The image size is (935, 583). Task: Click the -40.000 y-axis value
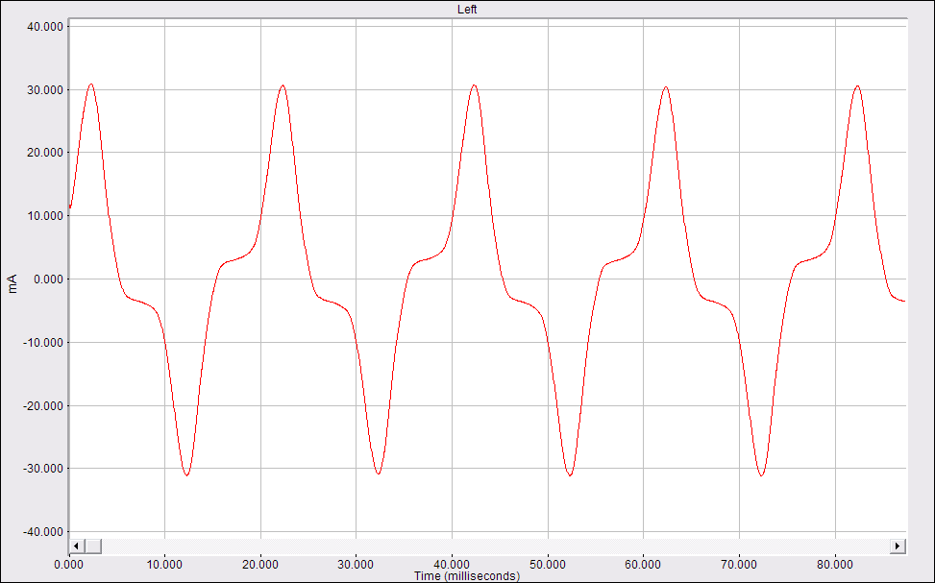[x=43, y=532]
